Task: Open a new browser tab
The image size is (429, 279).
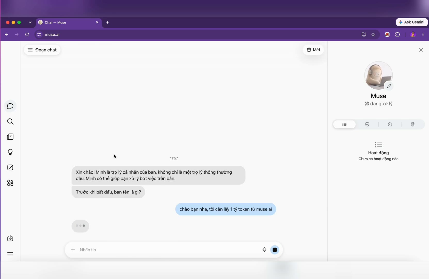Action: tap(107, 22)
